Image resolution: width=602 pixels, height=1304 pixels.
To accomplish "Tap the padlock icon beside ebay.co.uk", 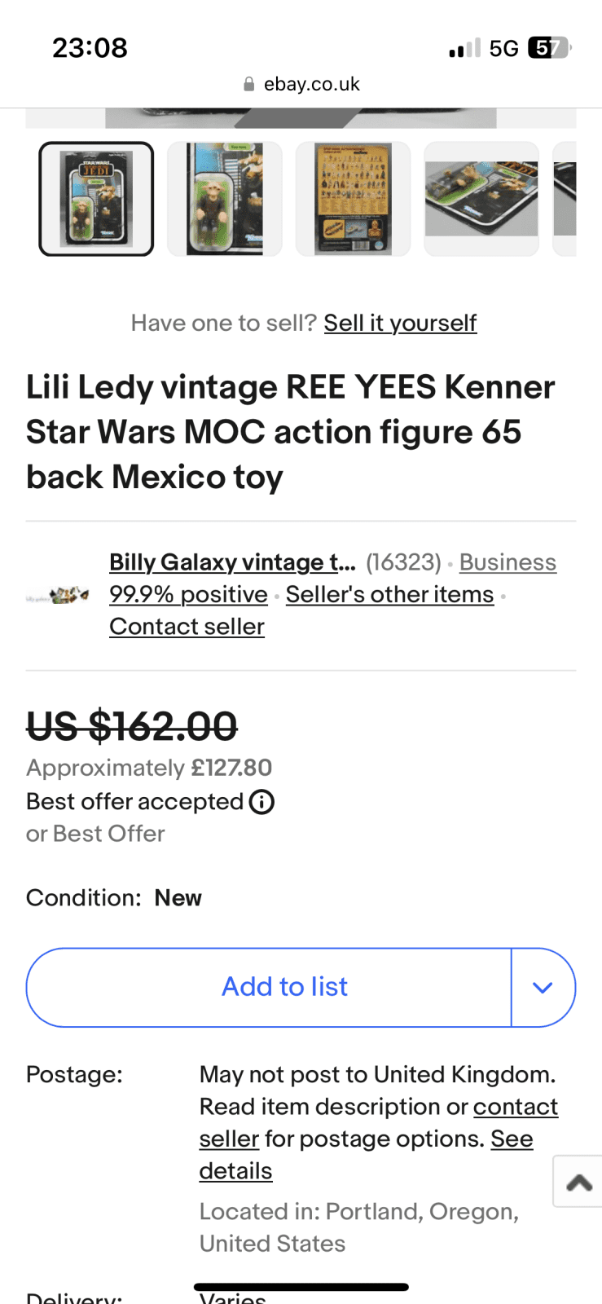I will click(x=249, y=85).
